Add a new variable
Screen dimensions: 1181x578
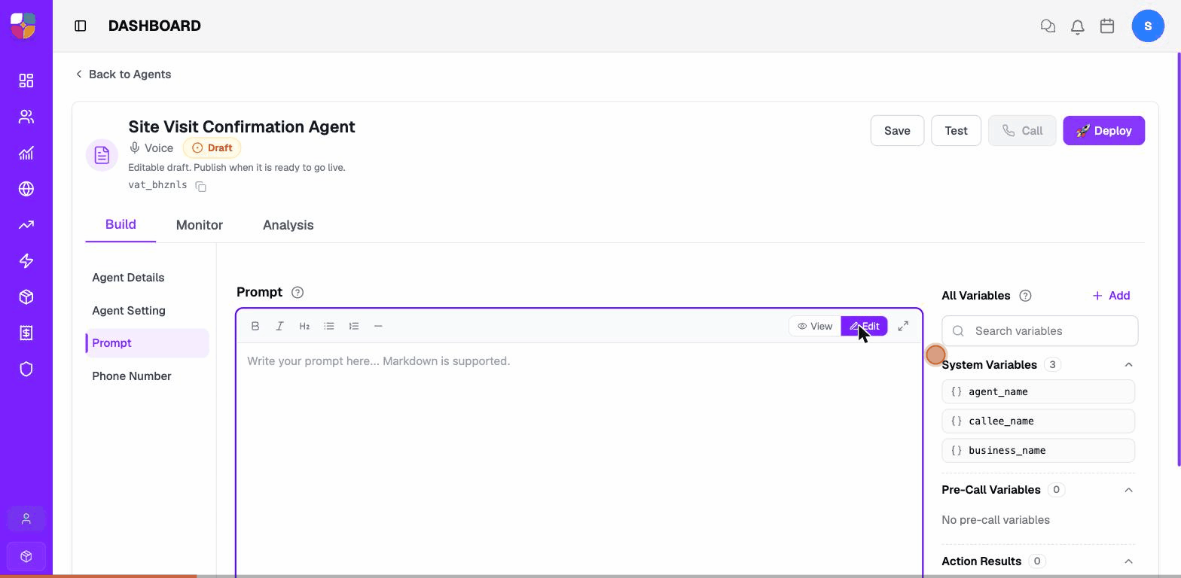[1111, 296]
